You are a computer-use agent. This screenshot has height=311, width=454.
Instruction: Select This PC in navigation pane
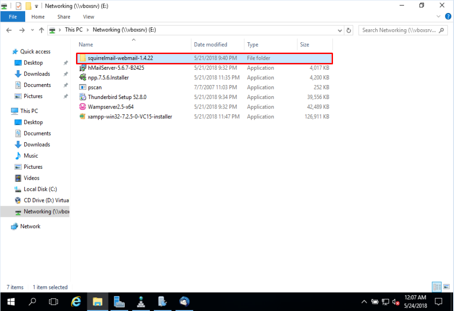pos(29,111)
